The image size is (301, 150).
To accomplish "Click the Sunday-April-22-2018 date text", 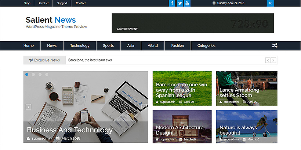I will 231,3.
